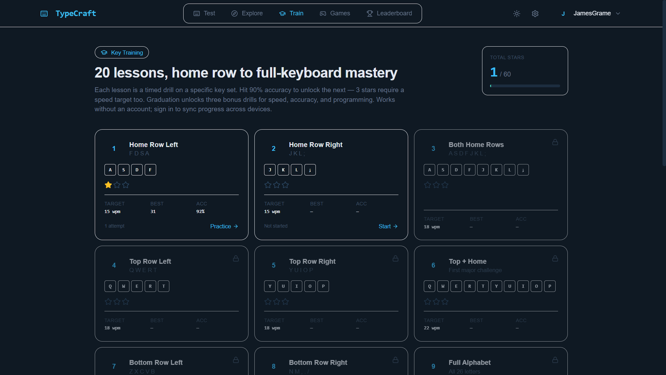
Task: Open the Test tab
Action: pos(204,13)
